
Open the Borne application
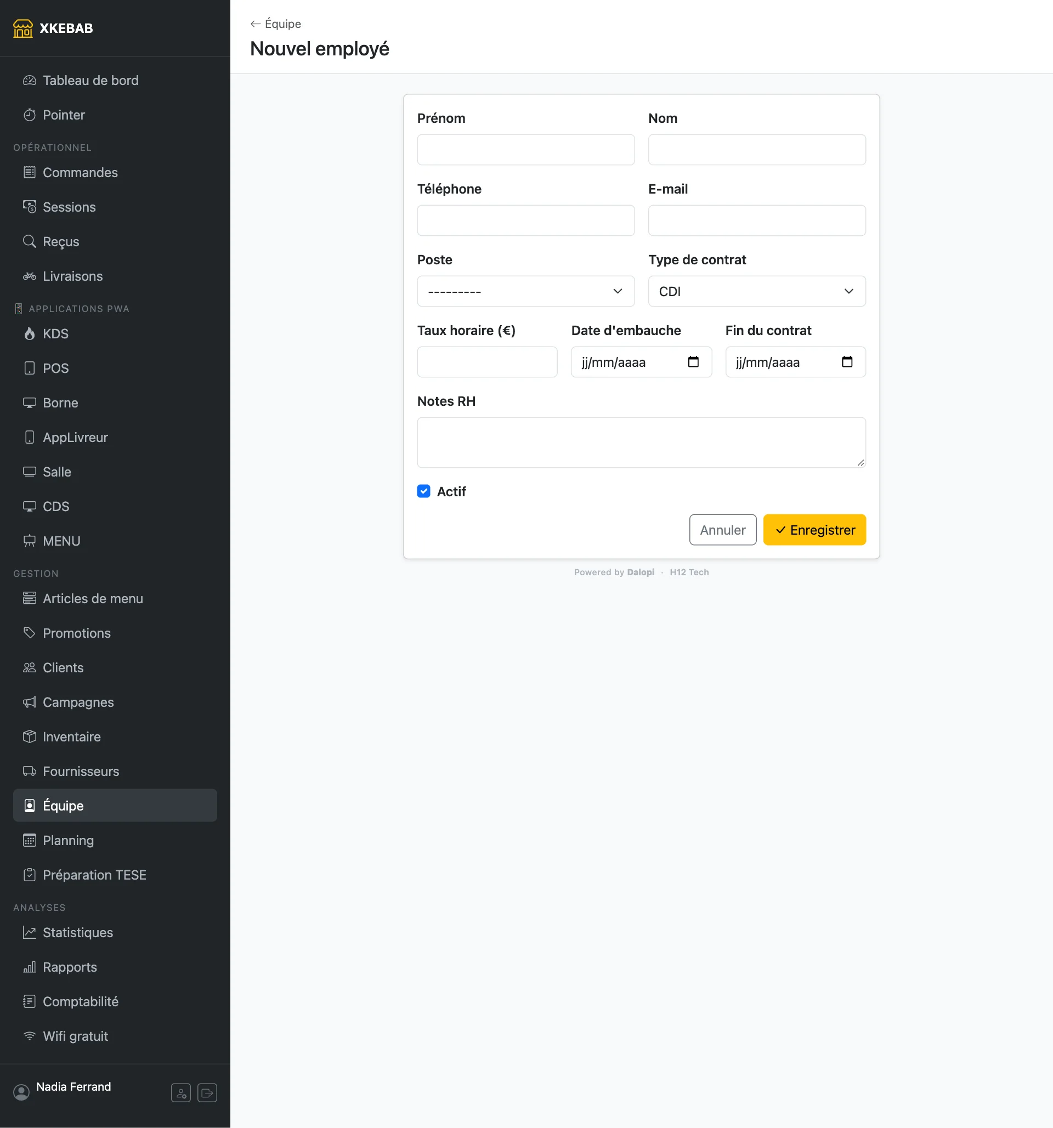pyautogui.click(x=115, y=403)
